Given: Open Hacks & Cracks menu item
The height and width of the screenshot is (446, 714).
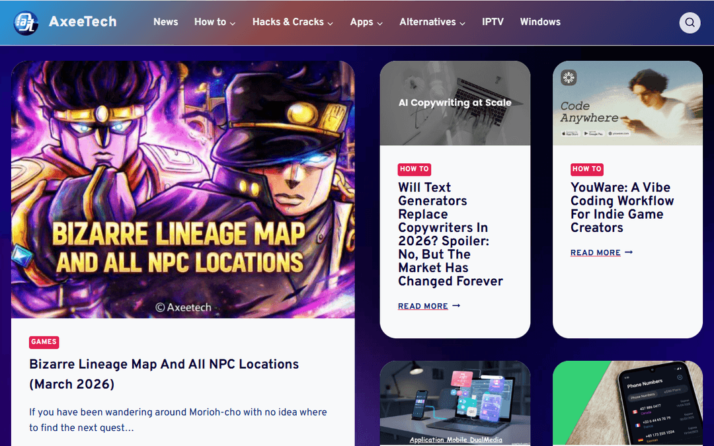Looking at the screenshot, I should pos(288,22).
